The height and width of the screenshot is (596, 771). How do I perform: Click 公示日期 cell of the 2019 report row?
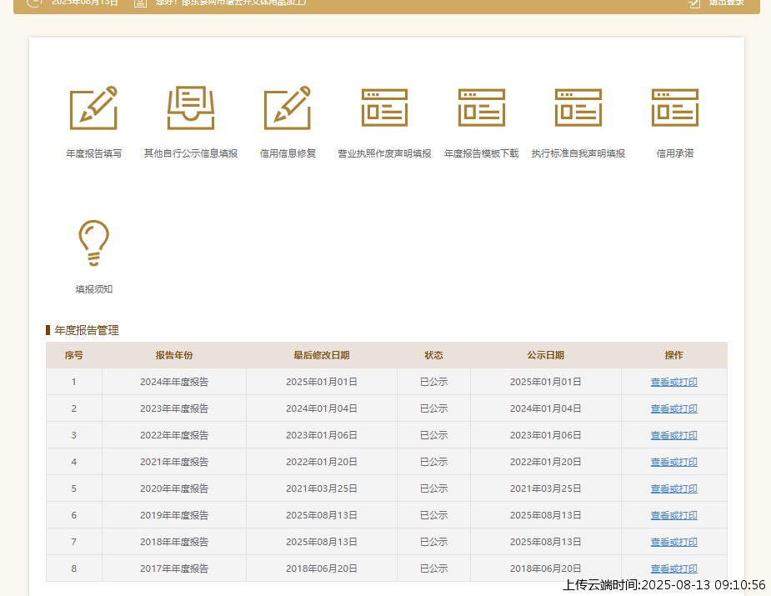[x=546, y=515]
